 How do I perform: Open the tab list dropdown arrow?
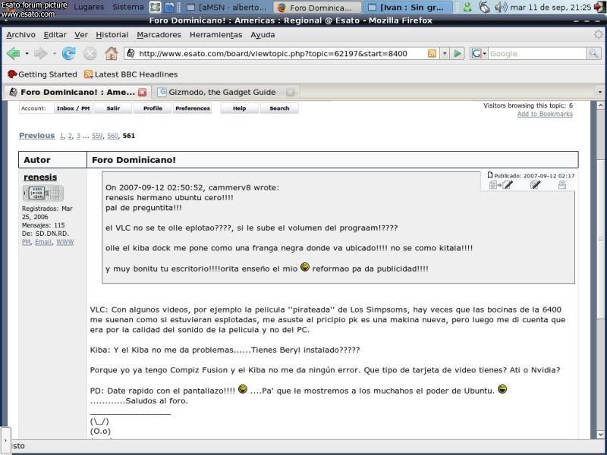(599, 93)
